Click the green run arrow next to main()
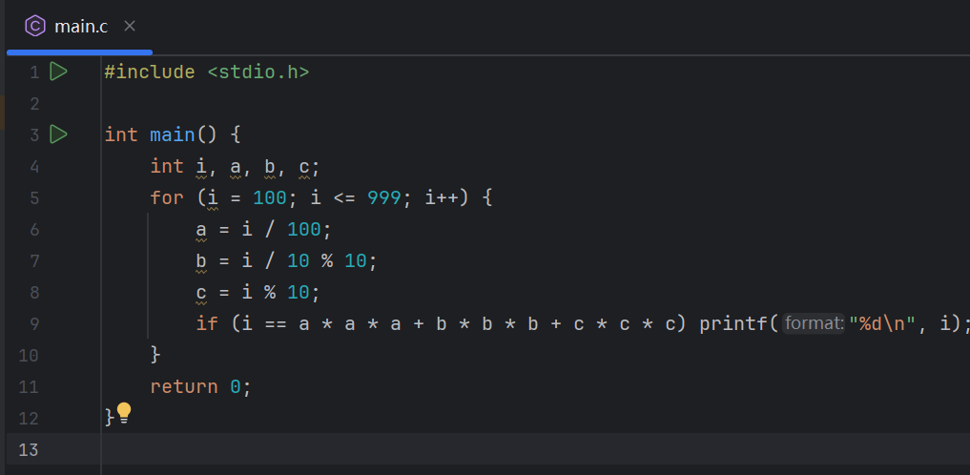This screenshot has width=970, height=475. coord(58,134)
